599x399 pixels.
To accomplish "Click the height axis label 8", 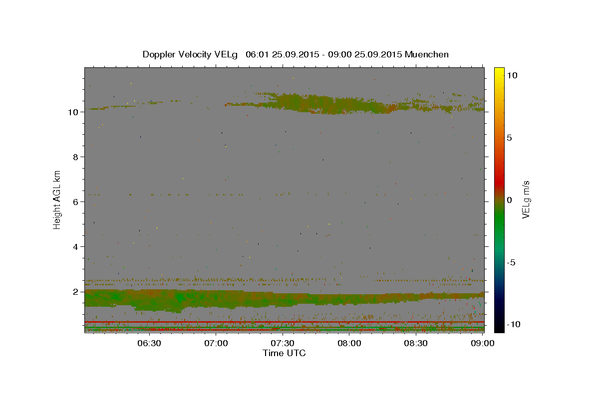I will [x=76, y=157].
